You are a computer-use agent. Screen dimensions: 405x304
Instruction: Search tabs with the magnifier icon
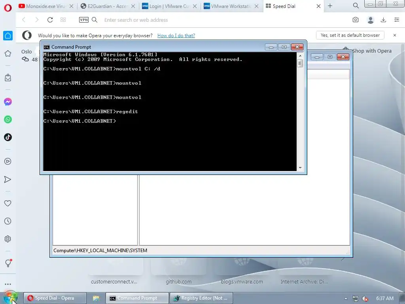pos(356,6)
